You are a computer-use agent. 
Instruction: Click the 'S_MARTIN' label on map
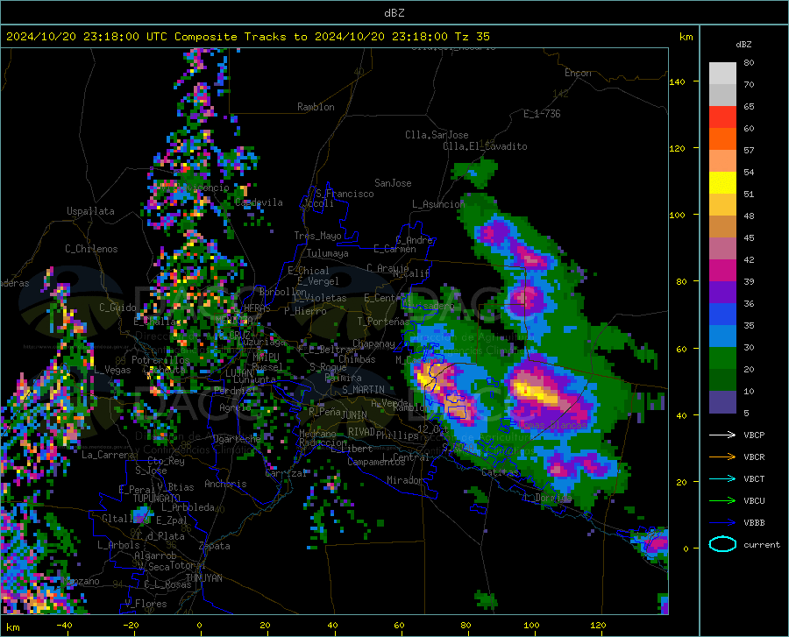tap(363, 390)
